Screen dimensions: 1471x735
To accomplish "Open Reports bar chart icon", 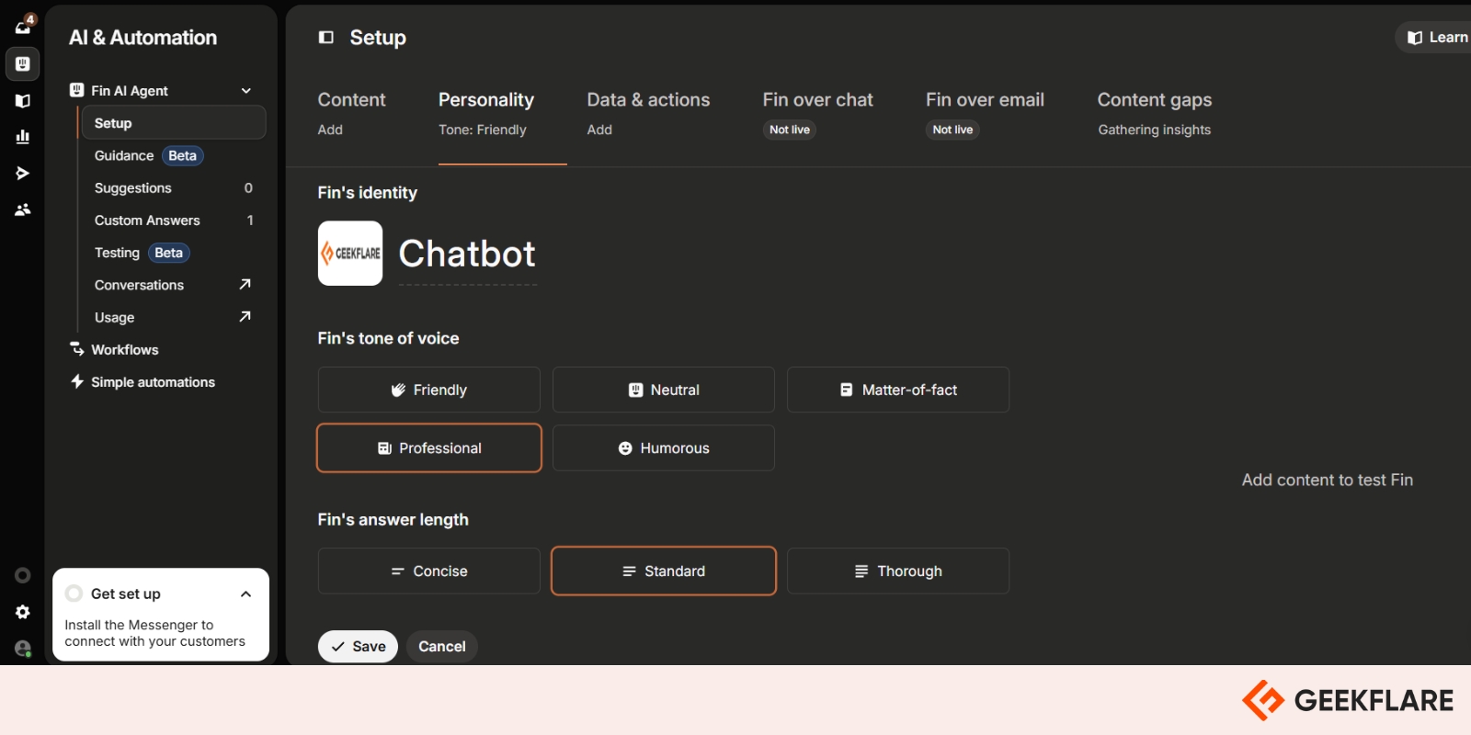I will point(23,137).
